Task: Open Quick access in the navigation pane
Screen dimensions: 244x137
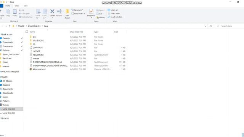Action: [7, 34]
